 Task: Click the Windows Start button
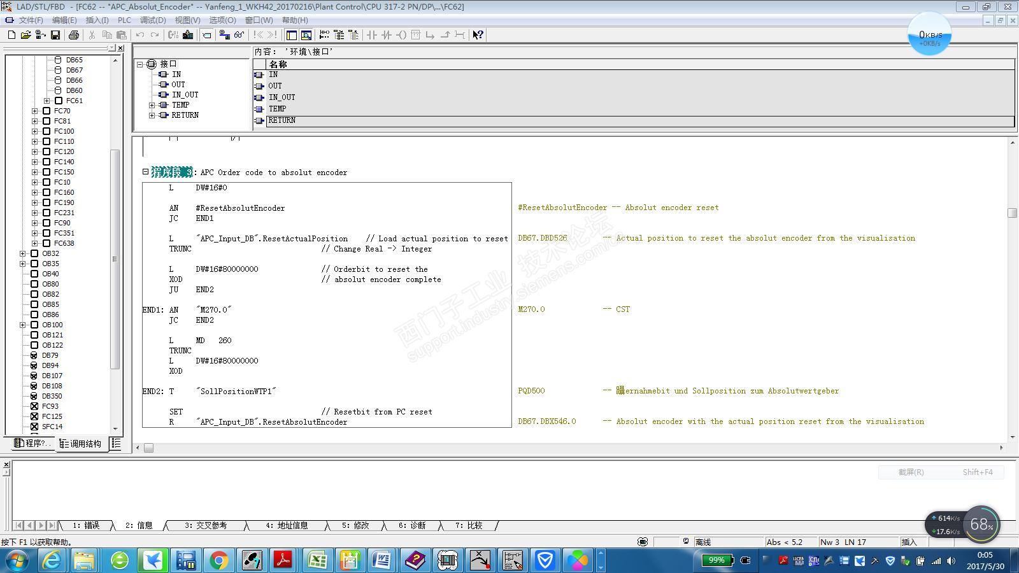coord(17,560)
